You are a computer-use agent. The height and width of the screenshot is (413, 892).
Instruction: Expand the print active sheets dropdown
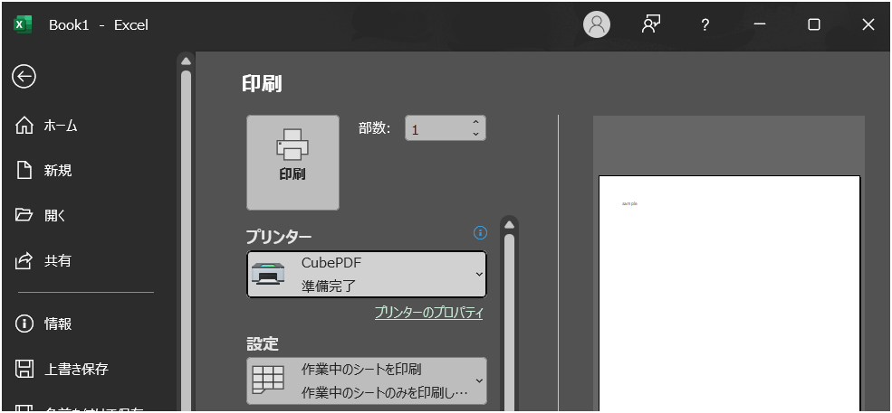point(367,380)
